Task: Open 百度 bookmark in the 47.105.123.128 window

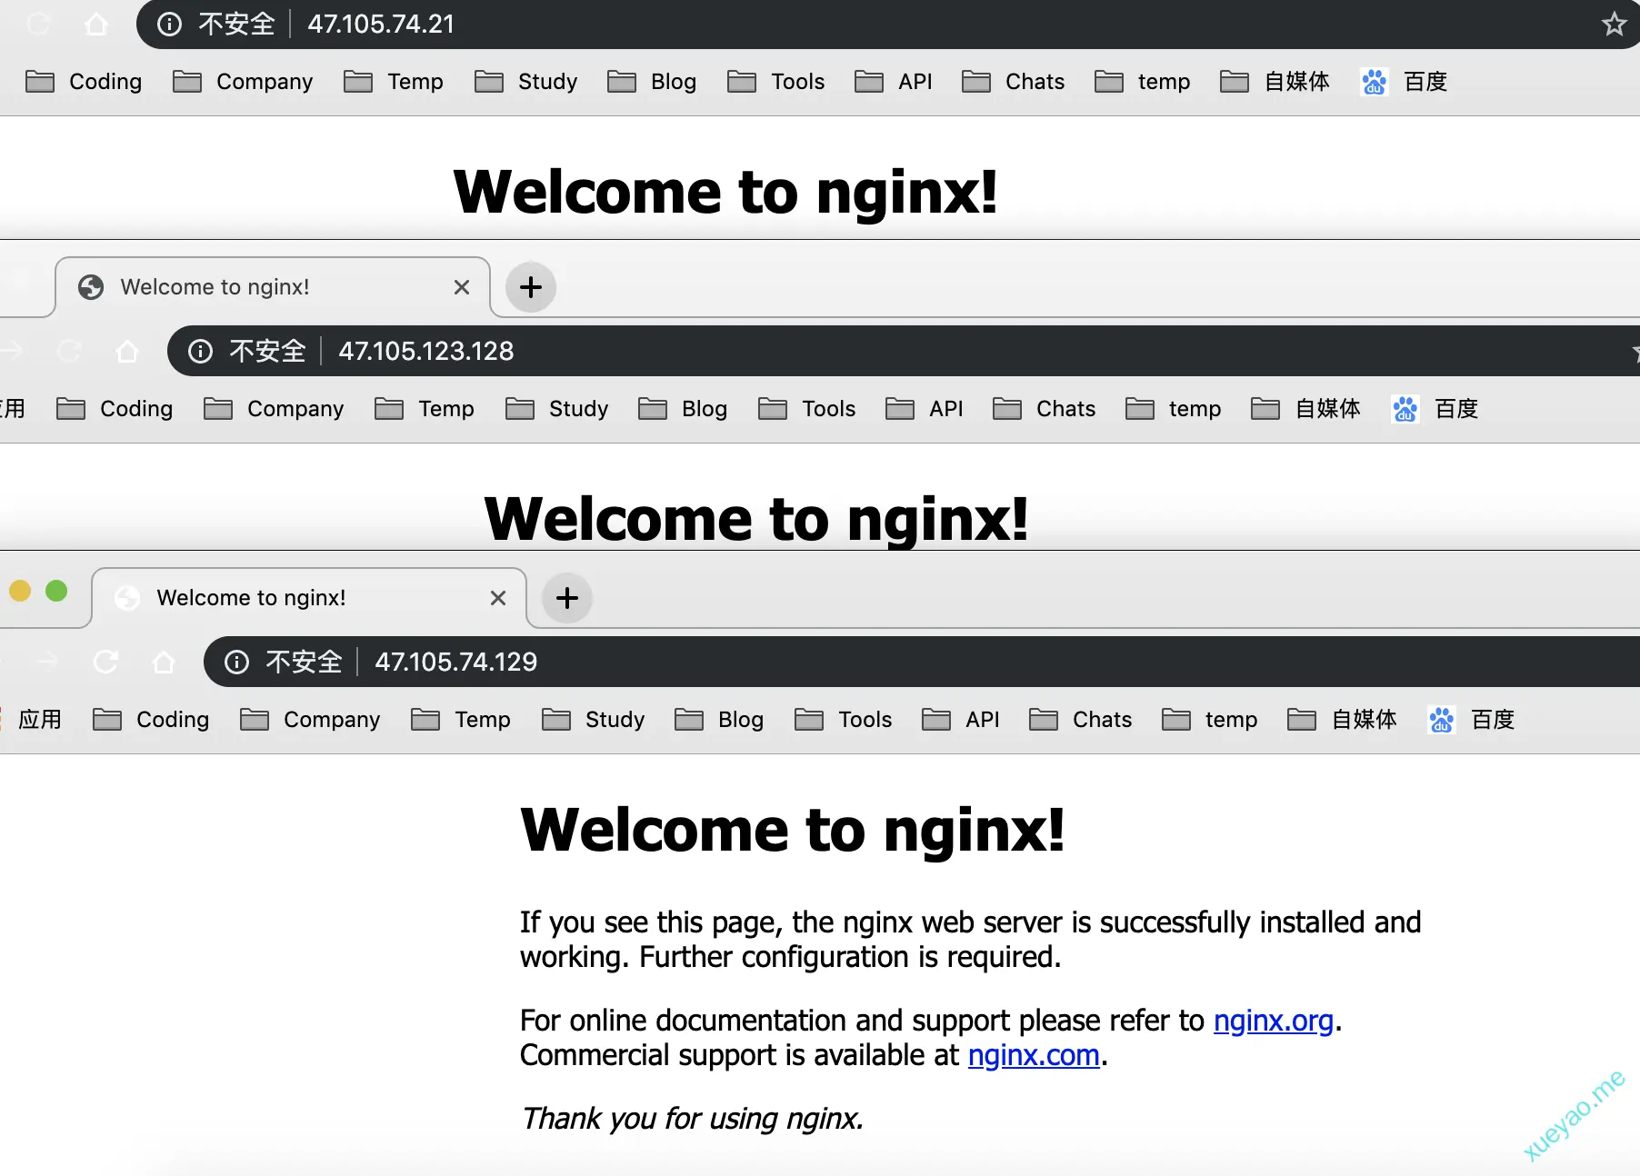Action: [1435, 409]
